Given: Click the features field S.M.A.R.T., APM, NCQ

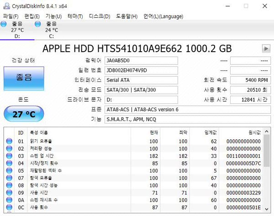Looking at the screenshot, I should (x=188, y=119).
